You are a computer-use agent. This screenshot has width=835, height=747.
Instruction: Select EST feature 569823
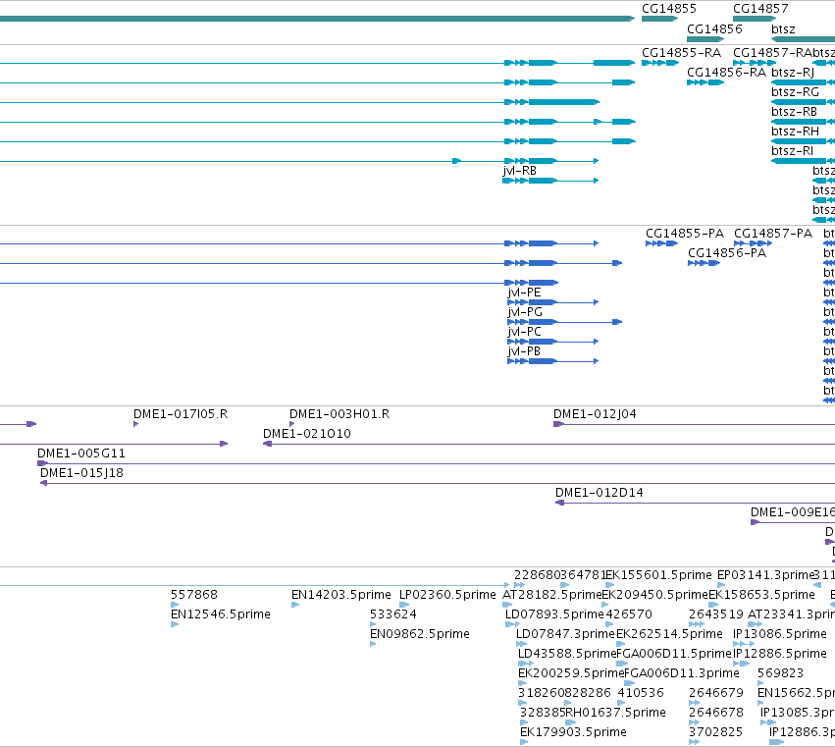760,683
